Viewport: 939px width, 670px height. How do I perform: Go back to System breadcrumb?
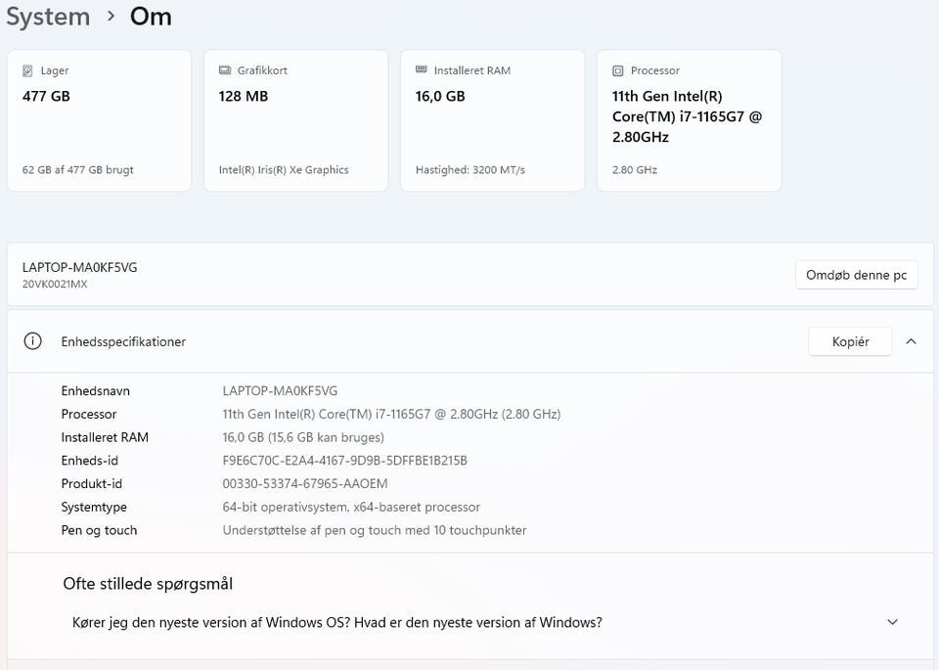coord(48,17)
